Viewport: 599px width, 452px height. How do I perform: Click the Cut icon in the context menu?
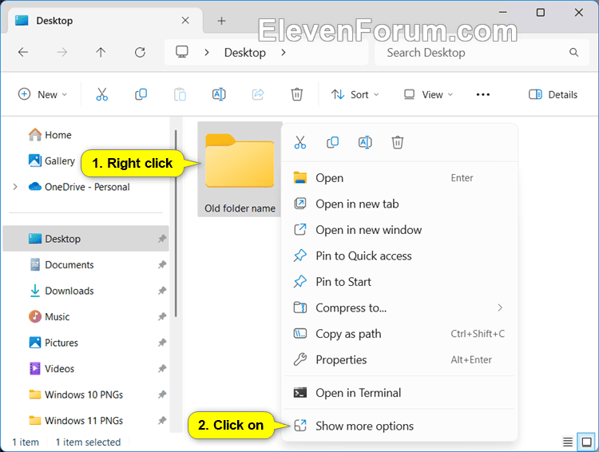300,142
